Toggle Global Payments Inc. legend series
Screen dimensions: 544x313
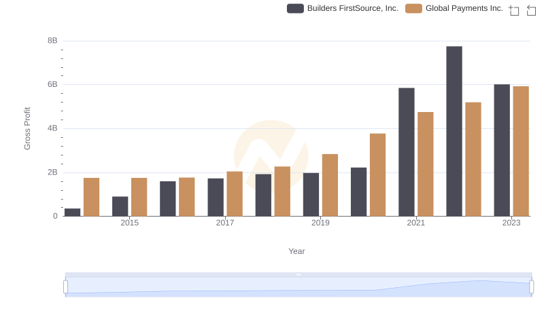coord(454,8)
